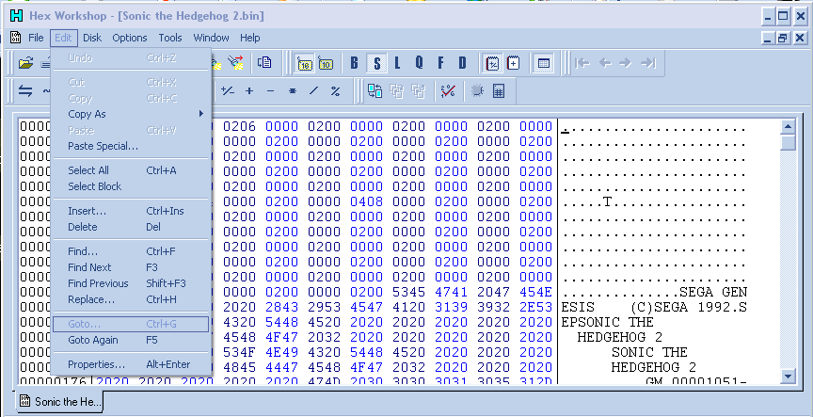Click the document icon beside File menu
The height and width of the screenshot is (417, 813).
pyautogui.click(x=16, y=38)
